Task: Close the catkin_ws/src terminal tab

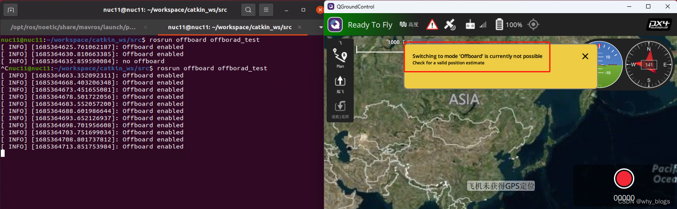Action: [x=300, y=27]
